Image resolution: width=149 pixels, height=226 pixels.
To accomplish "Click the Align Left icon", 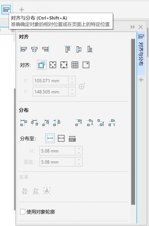I will [23, 49].
